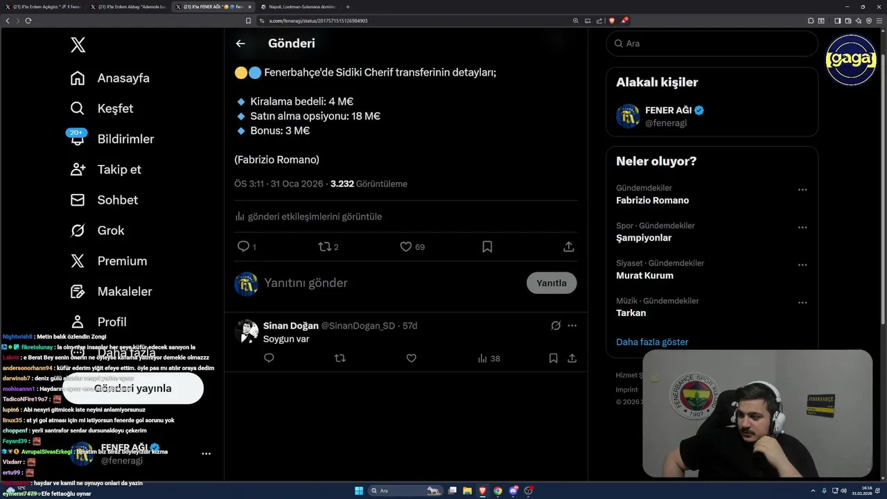Bookmark the main post
This screenshot has height=499, width=887.
coord(487,247)
